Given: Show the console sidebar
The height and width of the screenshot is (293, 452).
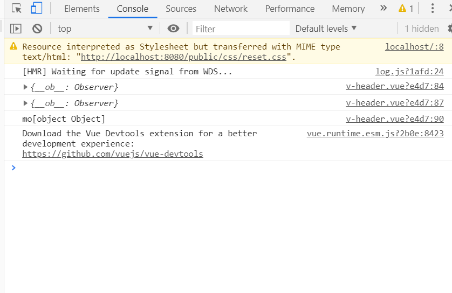Looking at the screenshot, I should pyautogui.click(x=16, y=29).
